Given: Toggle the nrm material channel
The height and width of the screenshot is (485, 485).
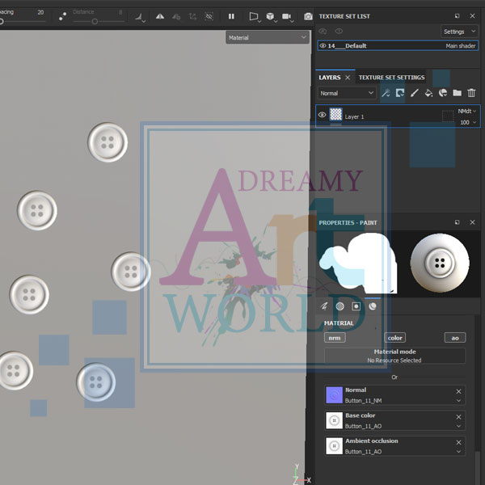Looking at the screenshot, I should tap(335, 338).
